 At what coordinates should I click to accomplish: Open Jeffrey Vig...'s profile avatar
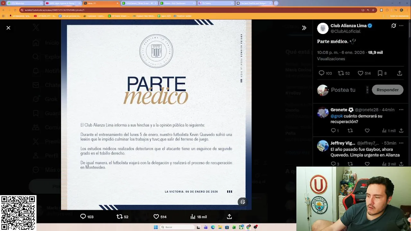pos(323,146)
